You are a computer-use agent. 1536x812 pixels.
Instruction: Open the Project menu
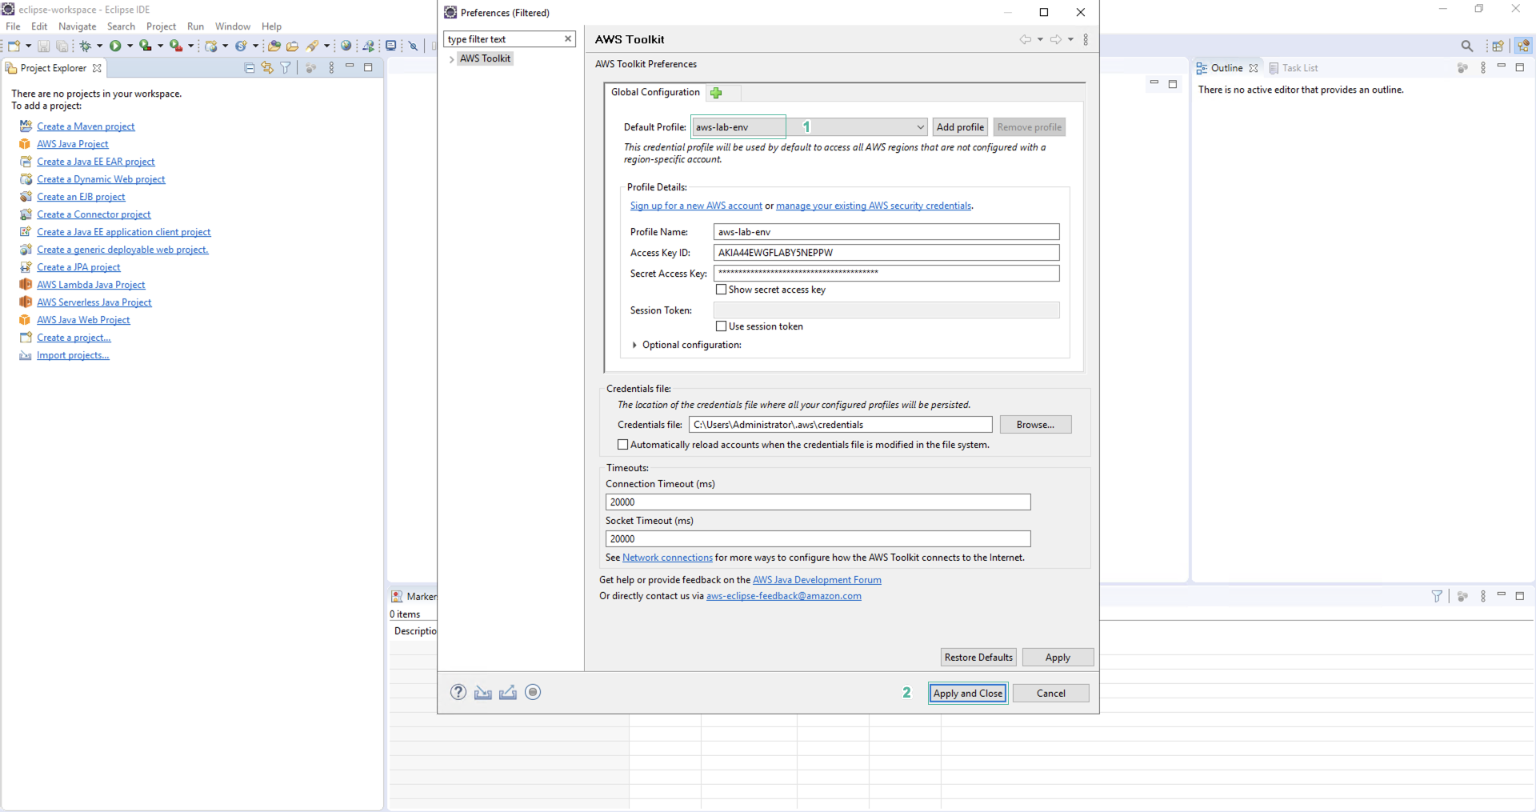[x=161, y=26]
